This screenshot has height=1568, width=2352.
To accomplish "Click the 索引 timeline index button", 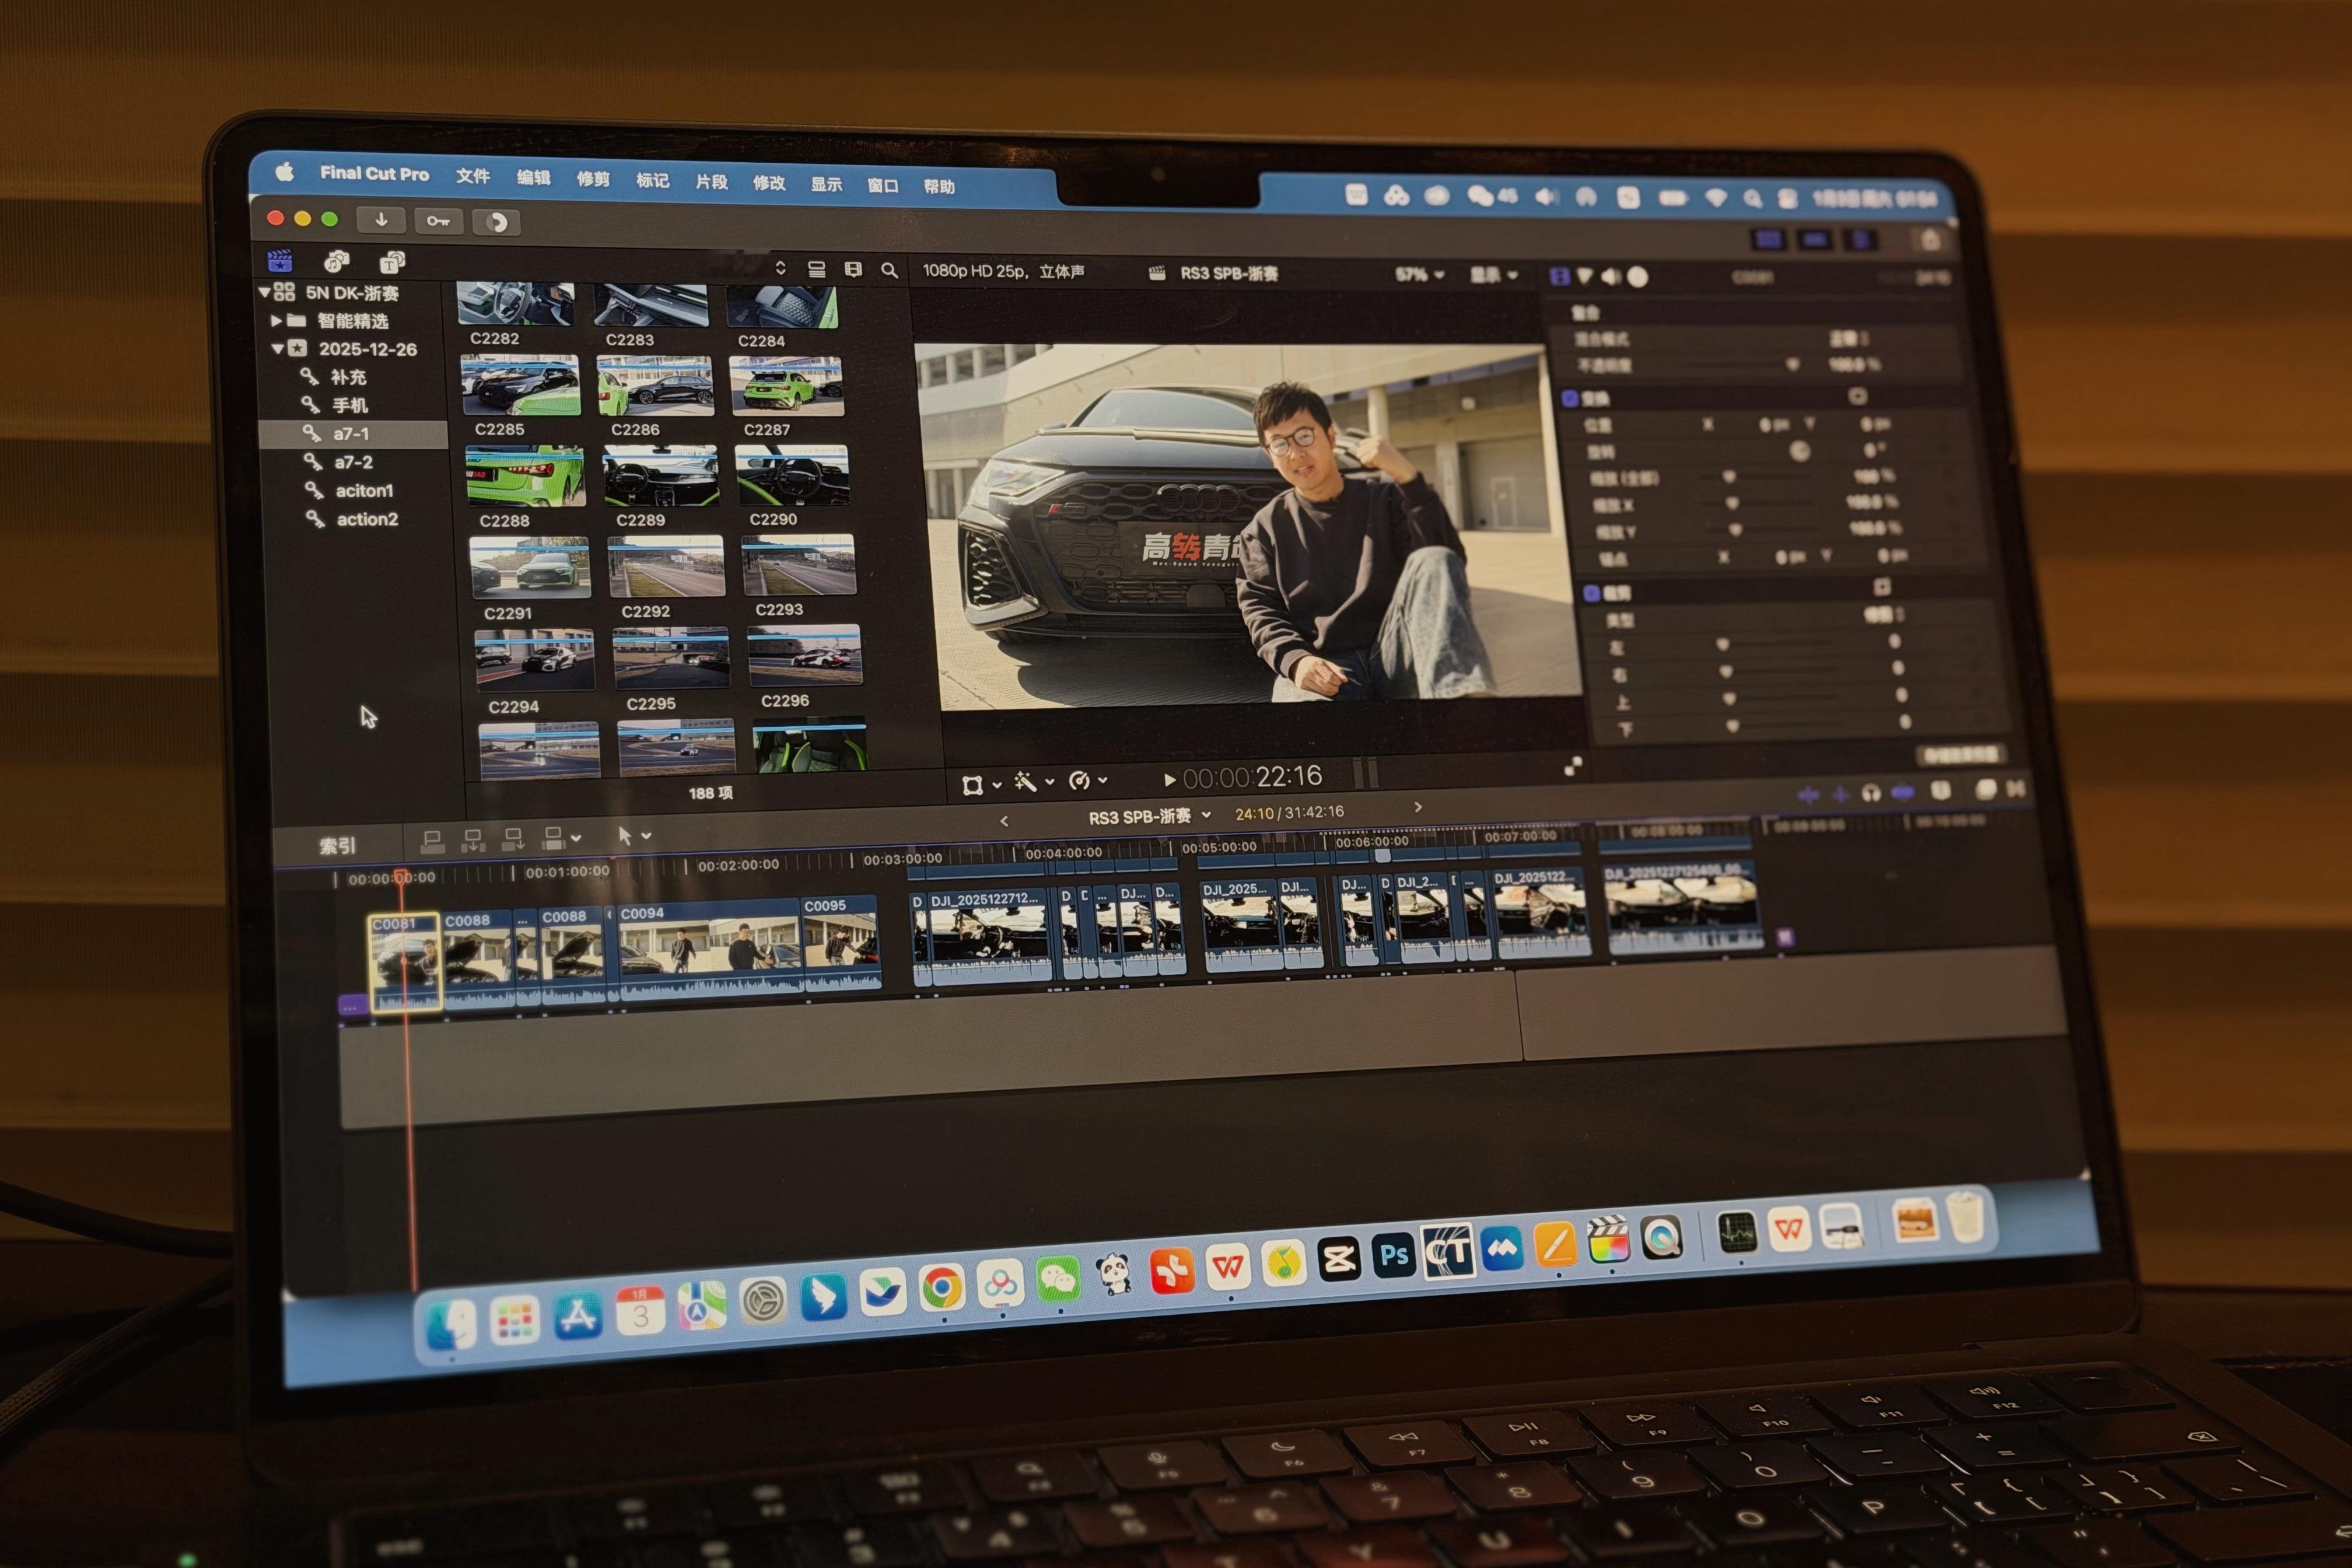I will pos(337,845).
